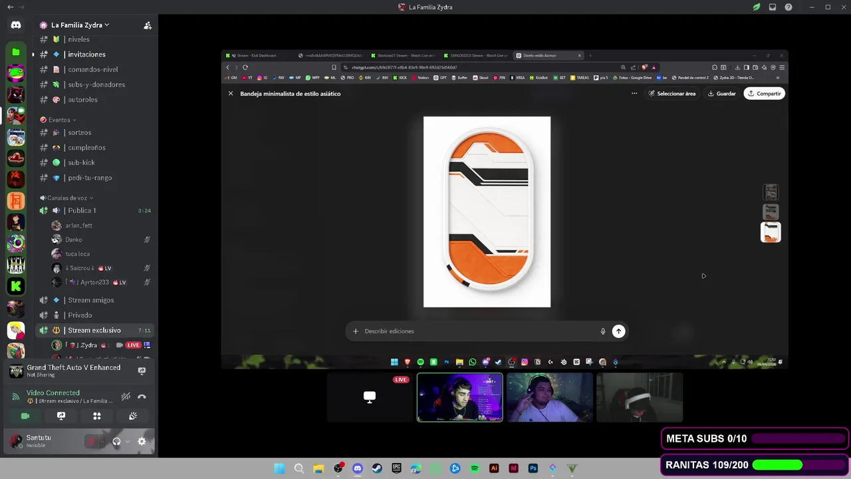The image size is (851, 479).
Task: Open the sub-kick channel
Action: tap(95, 162)
